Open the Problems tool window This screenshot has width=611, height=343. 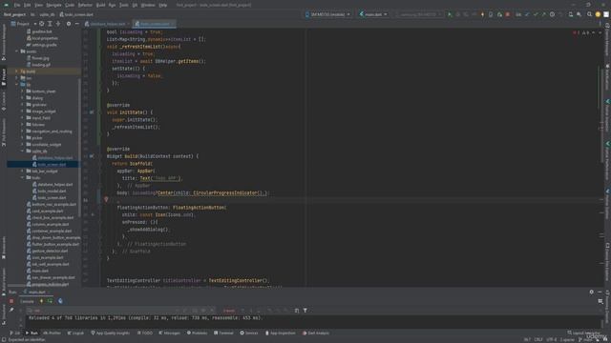point(198,333)
